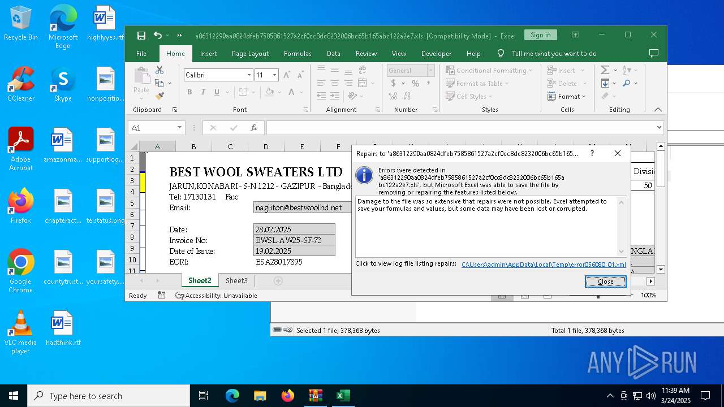724x407 pixels.
Task: Click the Close button in Repairs dialog
Action: click(x=605, y=282)
